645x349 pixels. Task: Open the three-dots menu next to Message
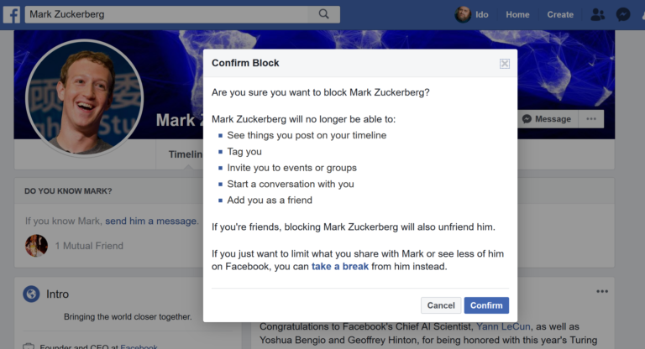tap(592, 119)
